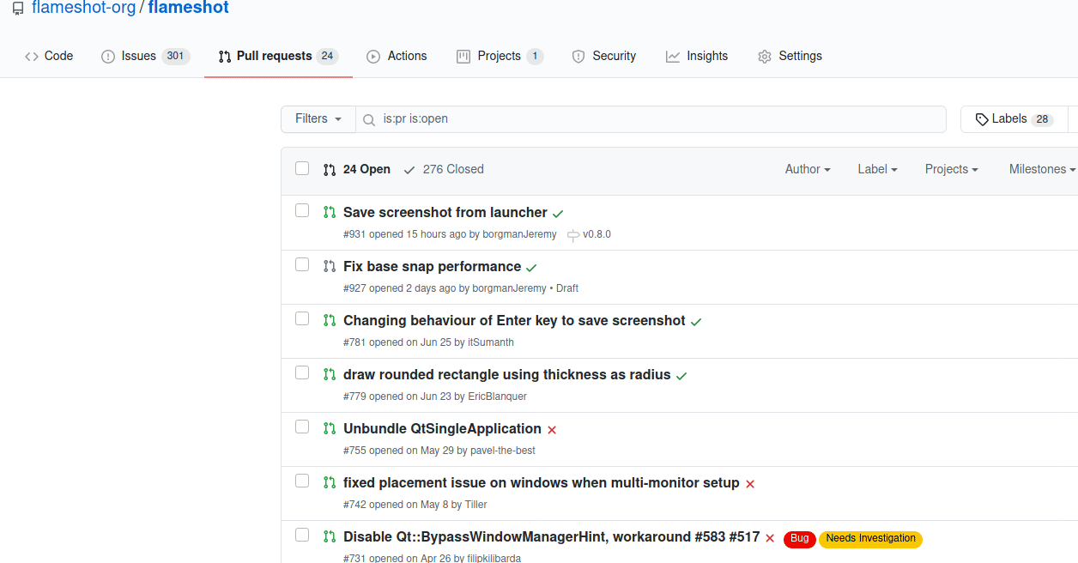The height and width of the screenshot is (563, 1078).
Task: Open the Filters dropdown
Action: [318, 119]
